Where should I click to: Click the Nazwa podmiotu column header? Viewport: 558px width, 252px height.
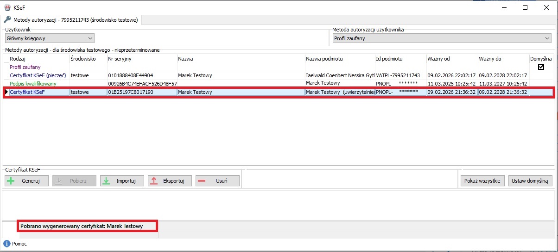[340, 59]
